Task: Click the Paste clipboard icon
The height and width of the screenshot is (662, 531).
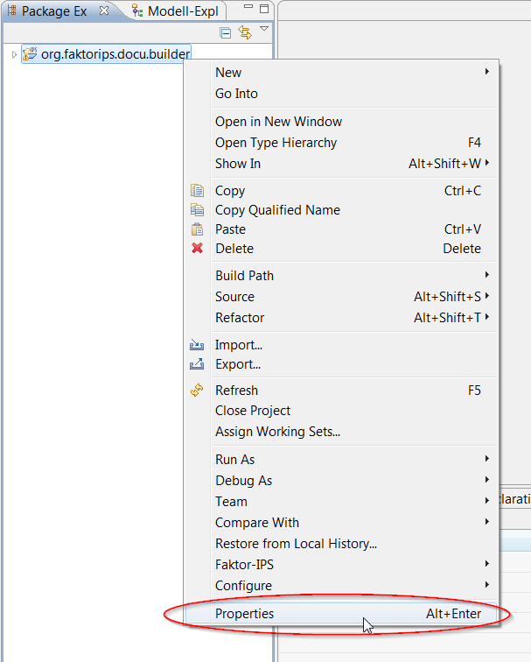Action: click(x=197, y=229)
